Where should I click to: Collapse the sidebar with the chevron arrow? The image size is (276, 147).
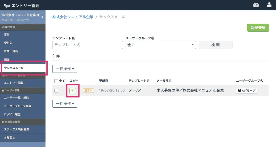[42, 17]
